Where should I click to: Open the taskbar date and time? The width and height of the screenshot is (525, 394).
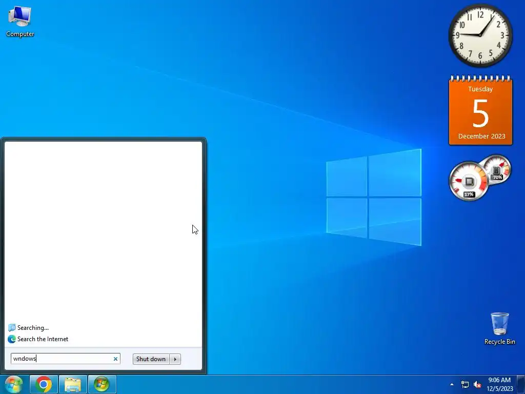point(499,384)
